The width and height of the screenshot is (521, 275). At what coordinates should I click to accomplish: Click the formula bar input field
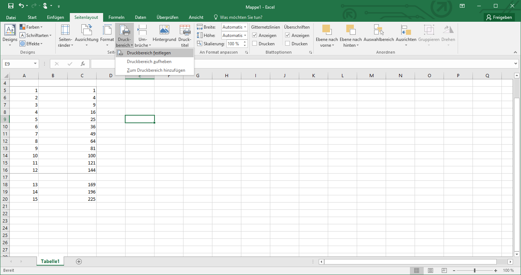tap(302, 64)
